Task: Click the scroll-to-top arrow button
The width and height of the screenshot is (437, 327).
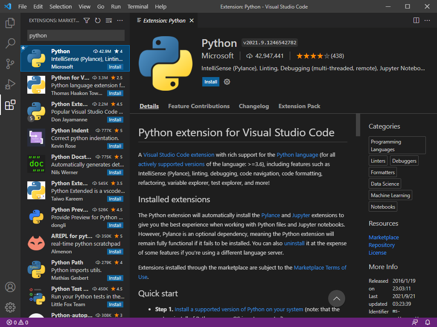Action: click(336, 298)
